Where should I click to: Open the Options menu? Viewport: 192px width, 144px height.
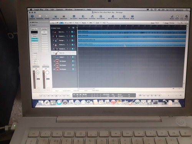click(60, 10)
